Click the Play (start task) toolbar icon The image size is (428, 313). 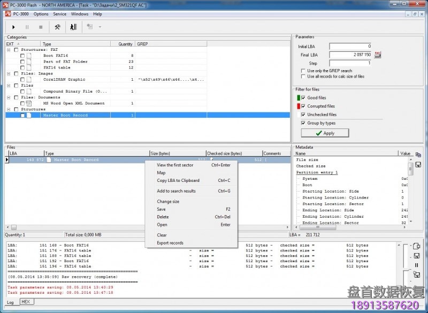[x=14, y=27]
